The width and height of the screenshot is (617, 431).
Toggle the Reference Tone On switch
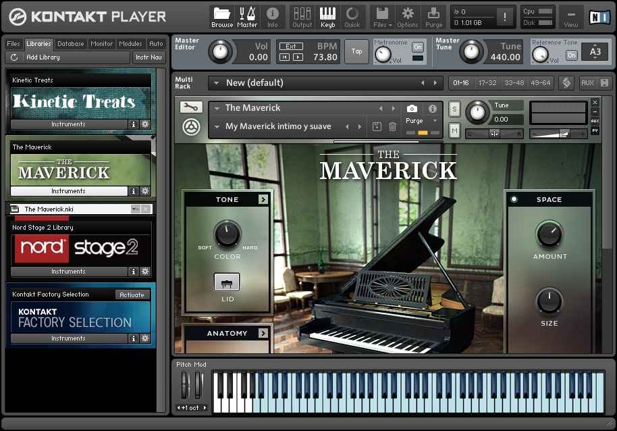tap(571, 55)
